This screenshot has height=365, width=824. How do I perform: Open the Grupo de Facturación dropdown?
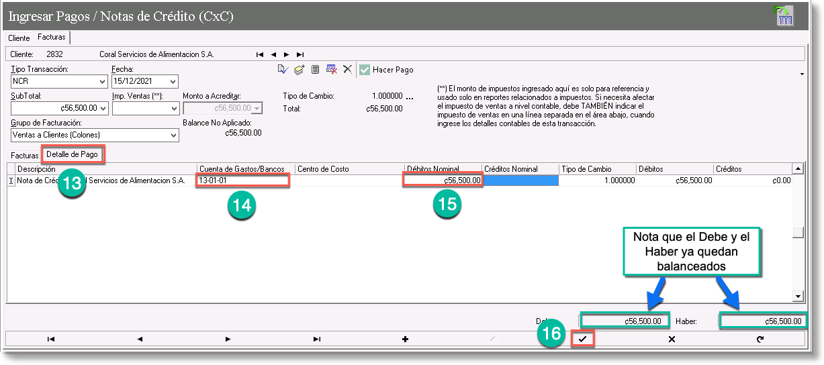tap(174, 135)
